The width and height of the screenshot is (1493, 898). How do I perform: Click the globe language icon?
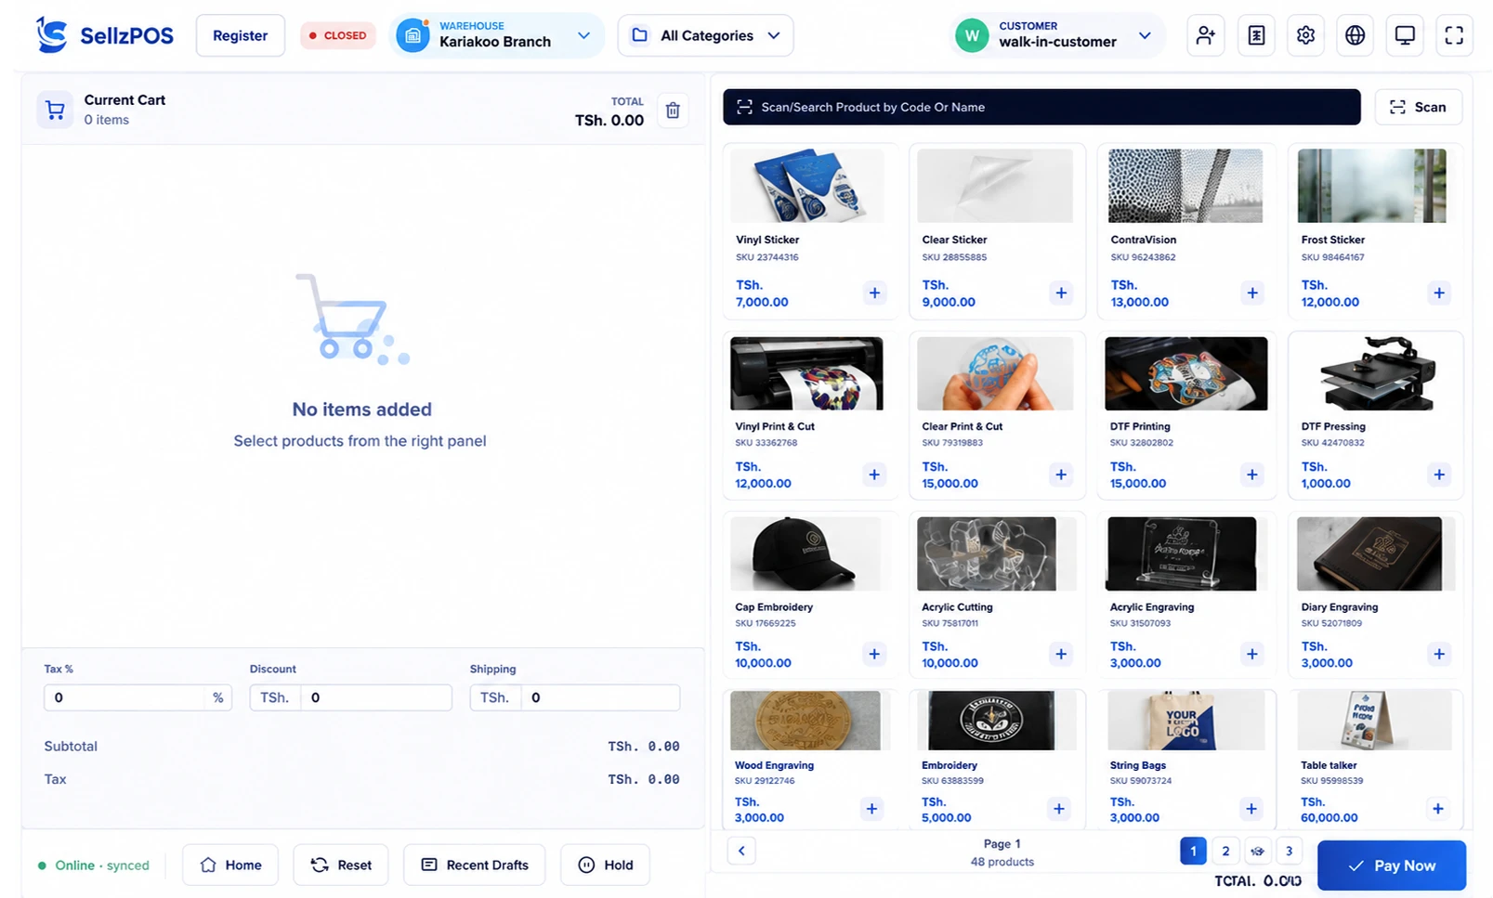(1355, 35)
